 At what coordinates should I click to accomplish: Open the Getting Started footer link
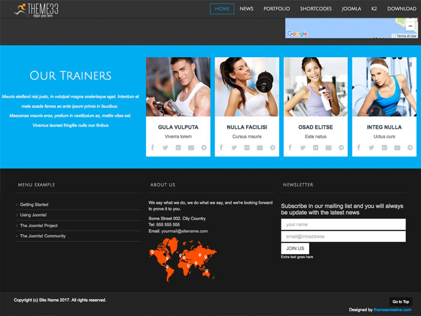[34, 205]
